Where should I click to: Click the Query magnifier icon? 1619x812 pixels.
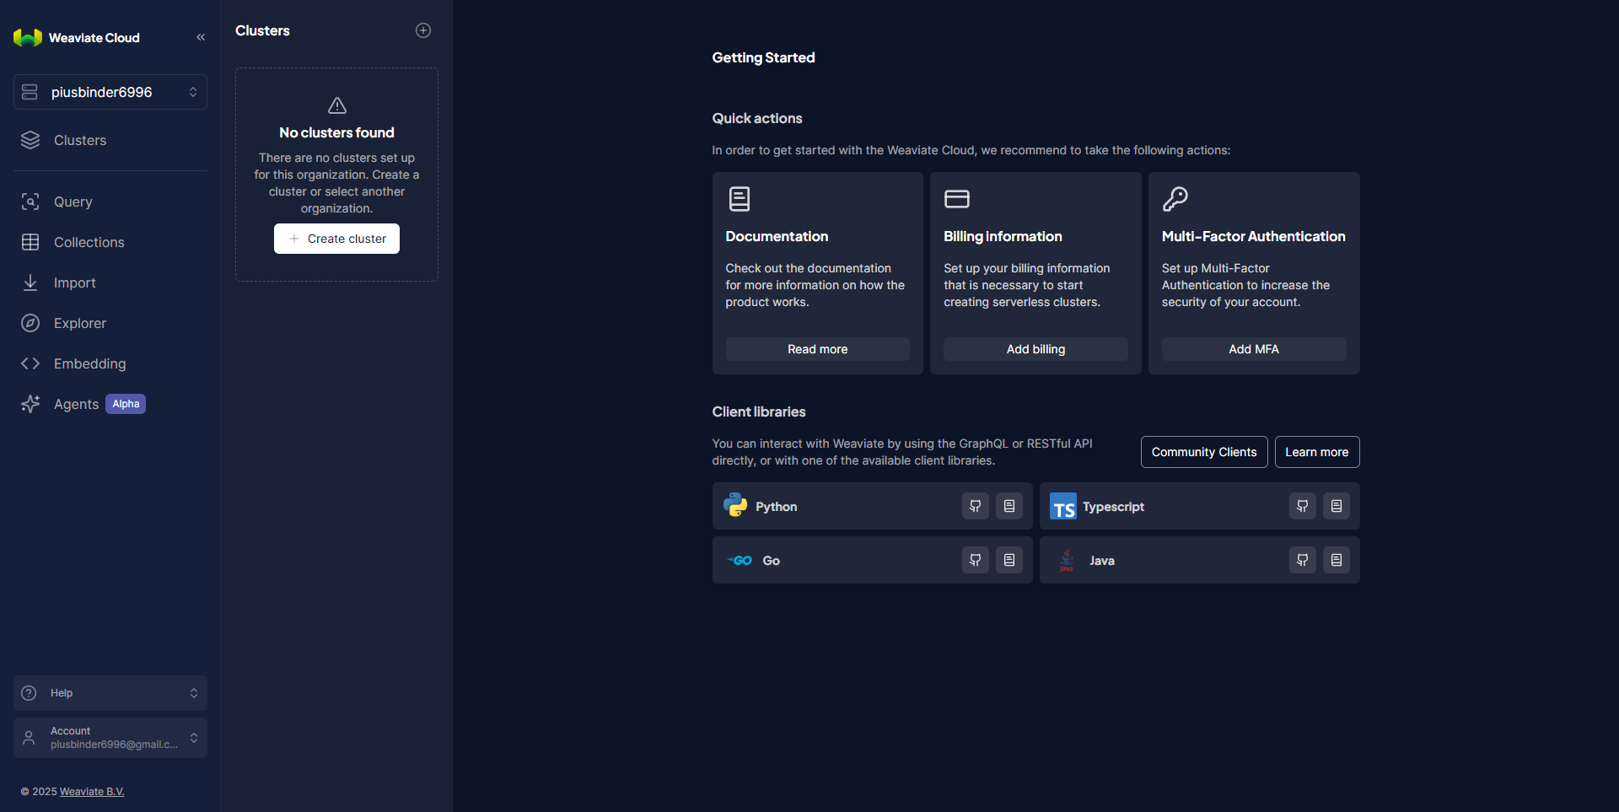click(x=30, y=202)
